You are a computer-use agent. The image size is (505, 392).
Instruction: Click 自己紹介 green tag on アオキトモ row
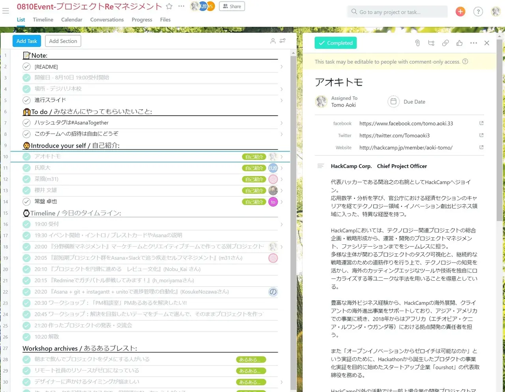point(254,157)
